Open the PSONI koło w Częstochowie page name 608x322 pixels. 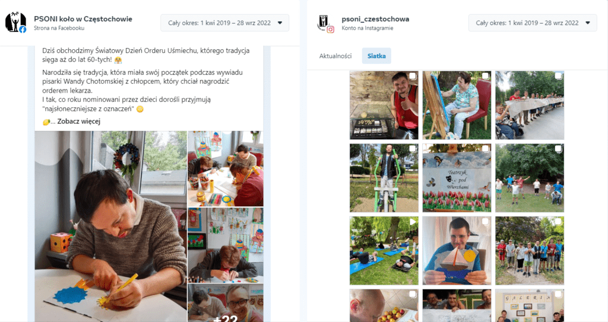[83, 18]
